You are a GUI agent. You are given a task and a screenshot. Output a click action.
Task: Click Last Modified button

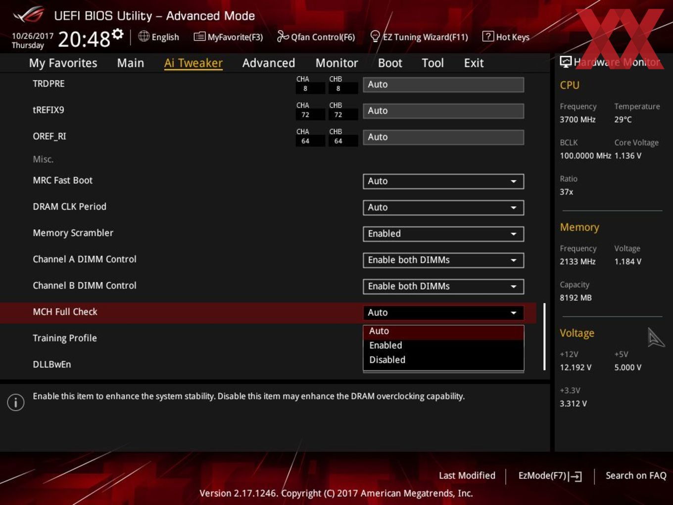pyautogui.click(x=467, y=475)
